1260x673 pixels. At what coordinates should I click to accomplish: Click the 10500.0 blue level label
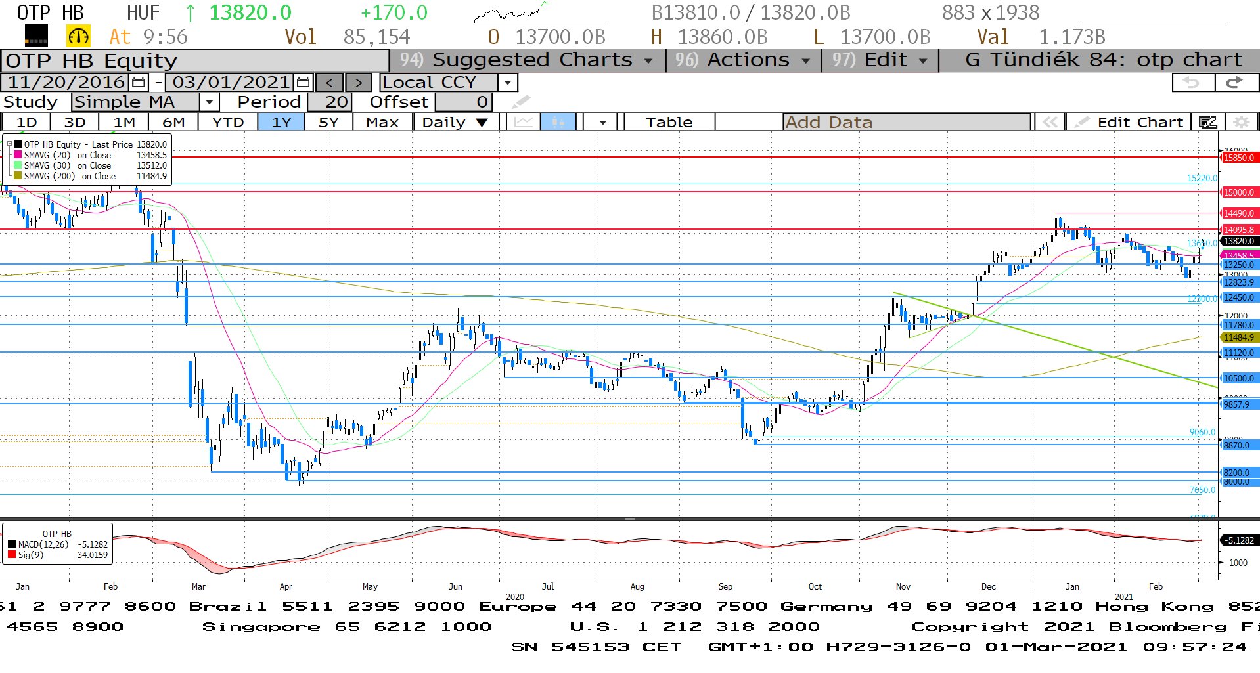[x=1238, y=378]
